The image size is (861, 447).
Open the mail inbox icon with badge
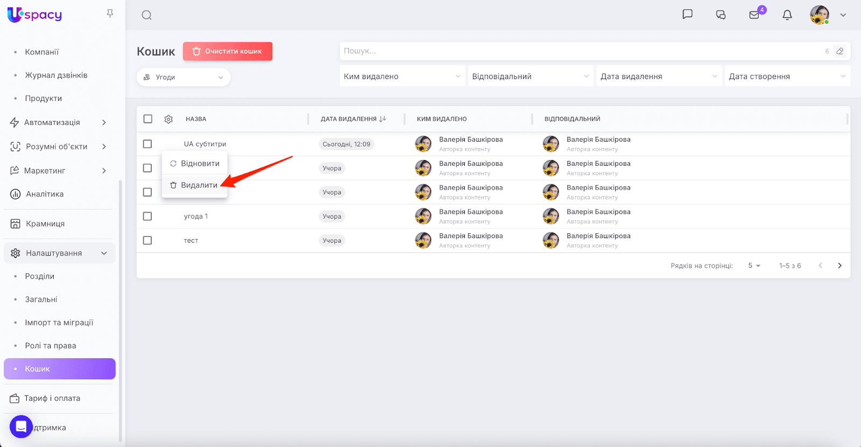[x=754, y=15]
